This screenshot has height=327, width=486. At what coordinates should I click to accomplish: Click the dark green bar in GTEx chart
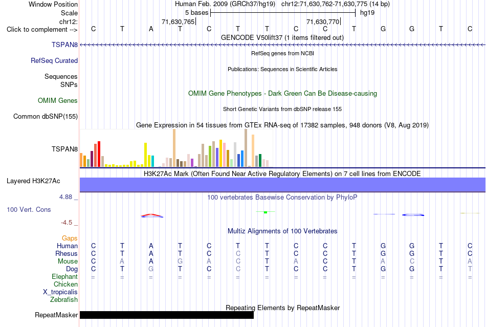tap(260, 161)
